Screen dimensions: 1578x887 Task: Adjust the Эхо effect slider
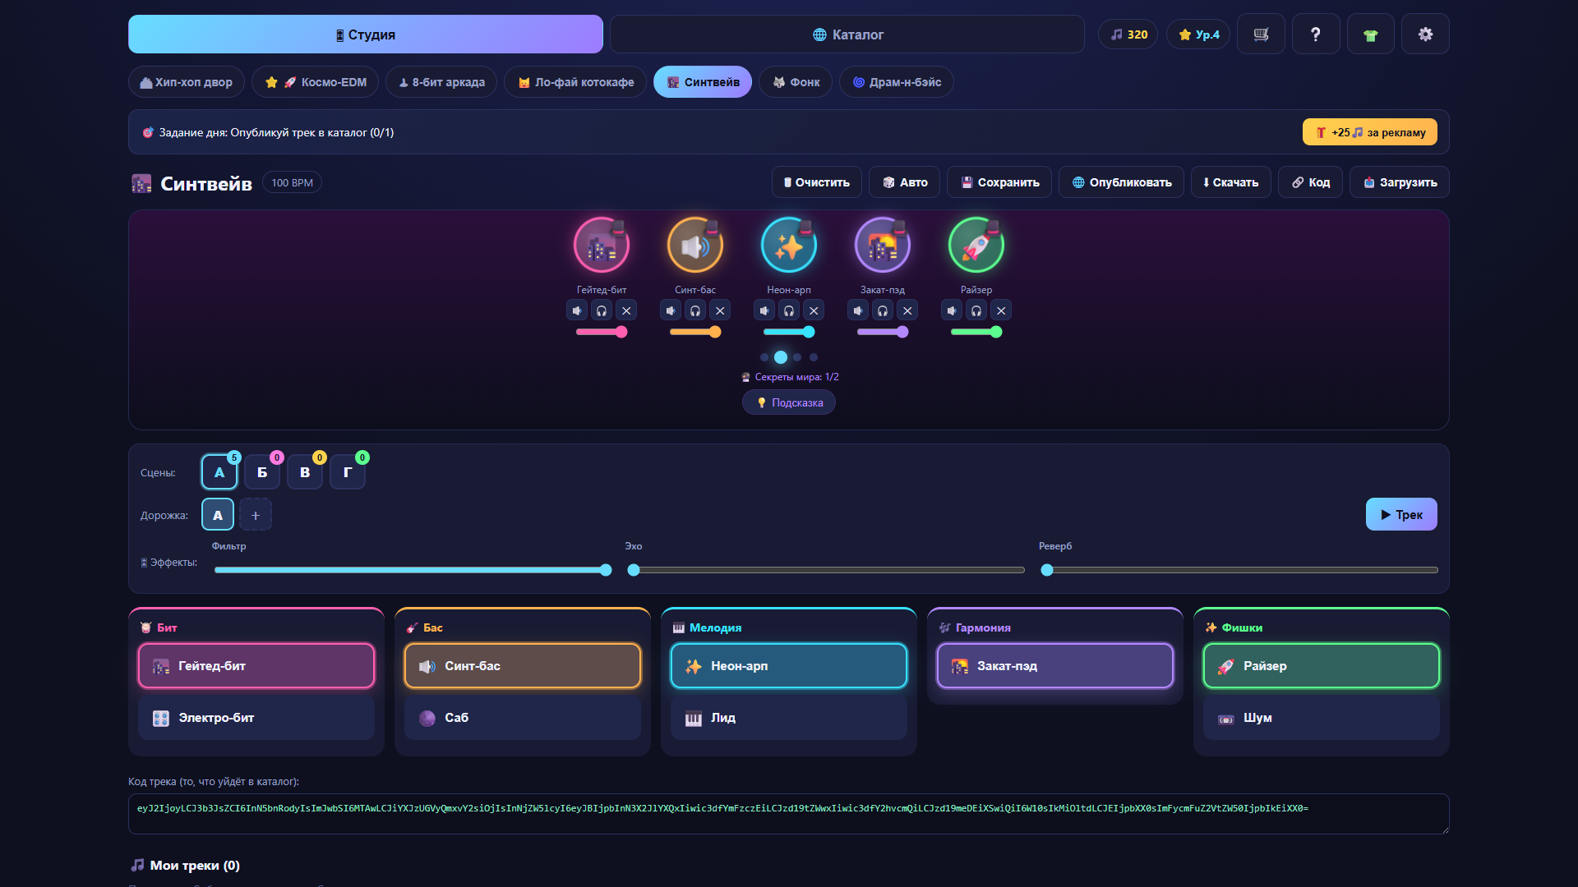click(827, 570)
